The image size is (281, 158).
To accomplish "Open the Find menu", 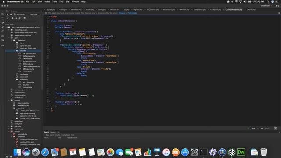I will (61, 2).
